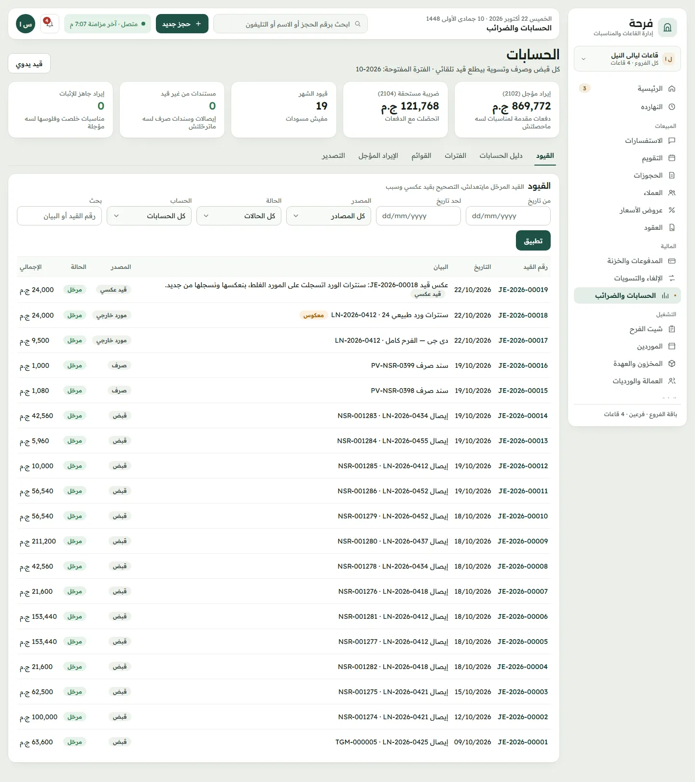Open the ضريبة مستحقة (2104) summary card
The image size is (695, 782).
click(x=395, y=110)
